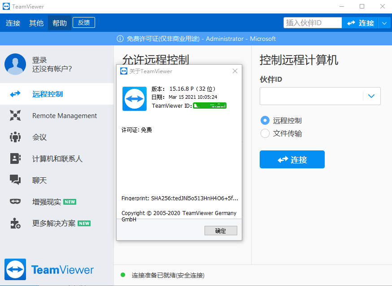This screenshot has height=286, width=392.
Task: Select the 远程控制 radio button
Action: 265,120
